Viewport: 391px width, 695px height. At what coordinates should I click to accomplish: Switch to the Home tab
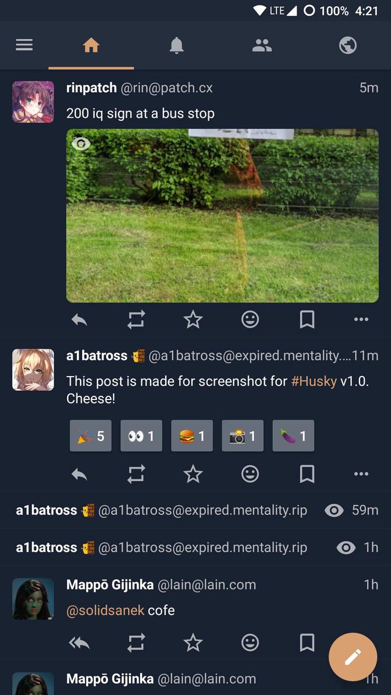91,45
